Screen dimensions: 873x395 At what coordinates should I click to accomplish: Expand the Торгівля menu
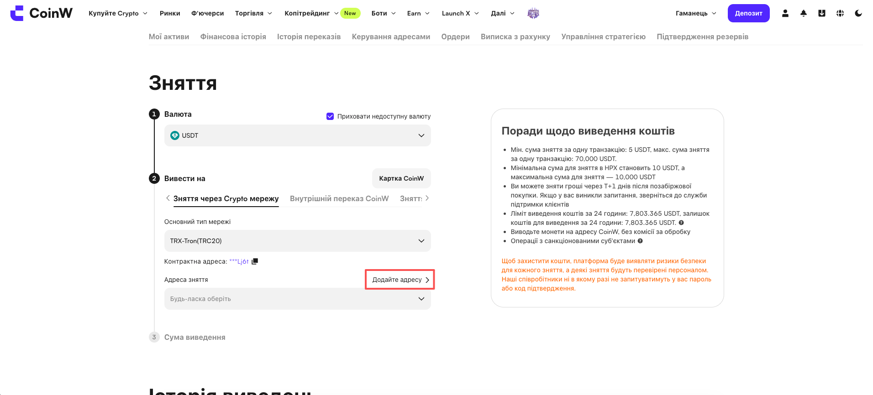point(253,13)
